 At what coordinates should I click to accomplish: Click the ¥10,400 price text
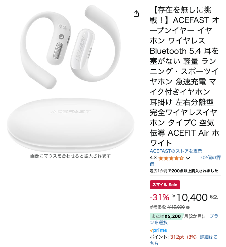tap(190, 197)
